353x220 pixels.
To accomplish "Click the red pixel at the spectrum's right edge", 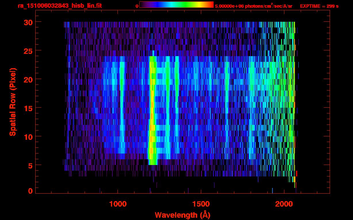I will tap(297, 174).
